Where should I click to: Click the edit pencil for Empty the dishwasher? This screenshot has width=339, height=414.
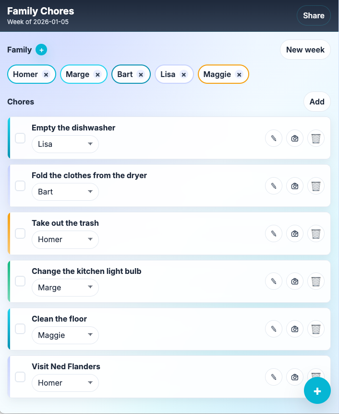(x=274, y=138)
